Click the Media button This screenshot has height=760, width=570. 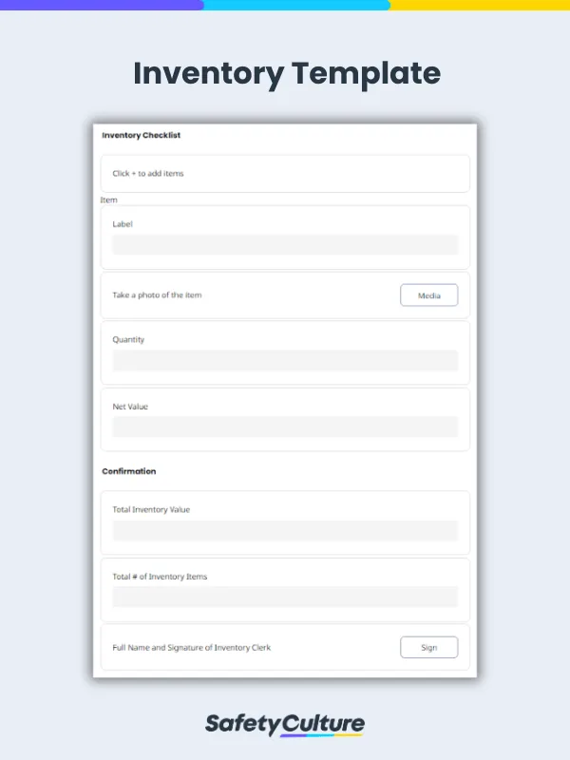(x=428, y=295)
